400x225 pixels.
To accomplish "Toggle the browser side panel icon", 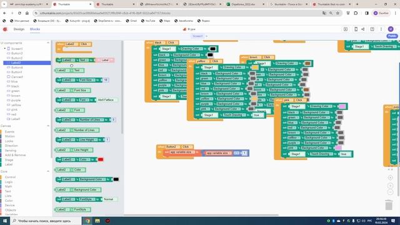I will coord(367,13).
